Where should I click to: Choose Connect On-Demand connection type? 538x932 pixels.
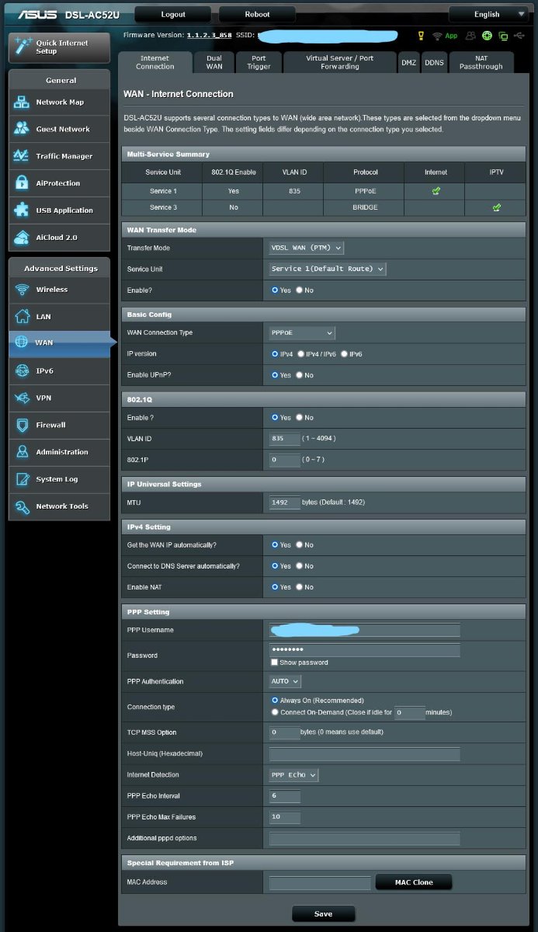tap(275, 711)
